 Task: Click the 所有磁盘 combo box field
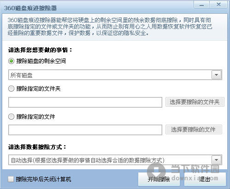point(115,75)
